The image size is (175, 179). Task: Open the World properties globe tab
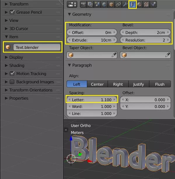(104, 5)
